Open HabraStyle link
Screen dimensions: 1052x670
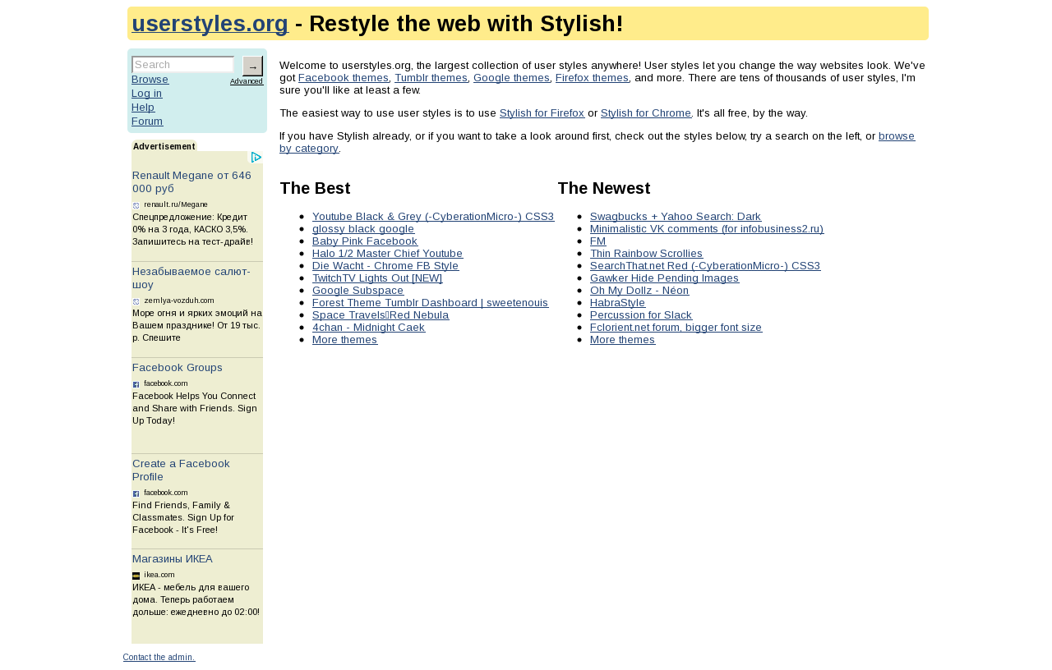click(x=617, y=303)
